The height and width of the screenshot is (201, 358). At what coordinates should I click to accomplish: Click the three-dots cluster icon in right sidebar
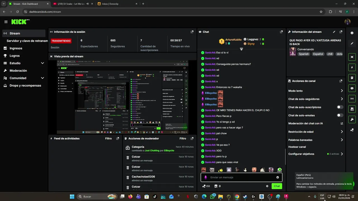352,130
